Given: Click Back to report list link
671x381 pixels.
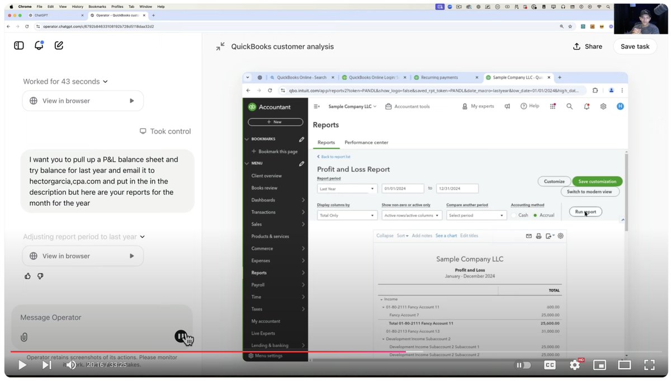Looking at the screenshot, I should (x=334, y=157).
